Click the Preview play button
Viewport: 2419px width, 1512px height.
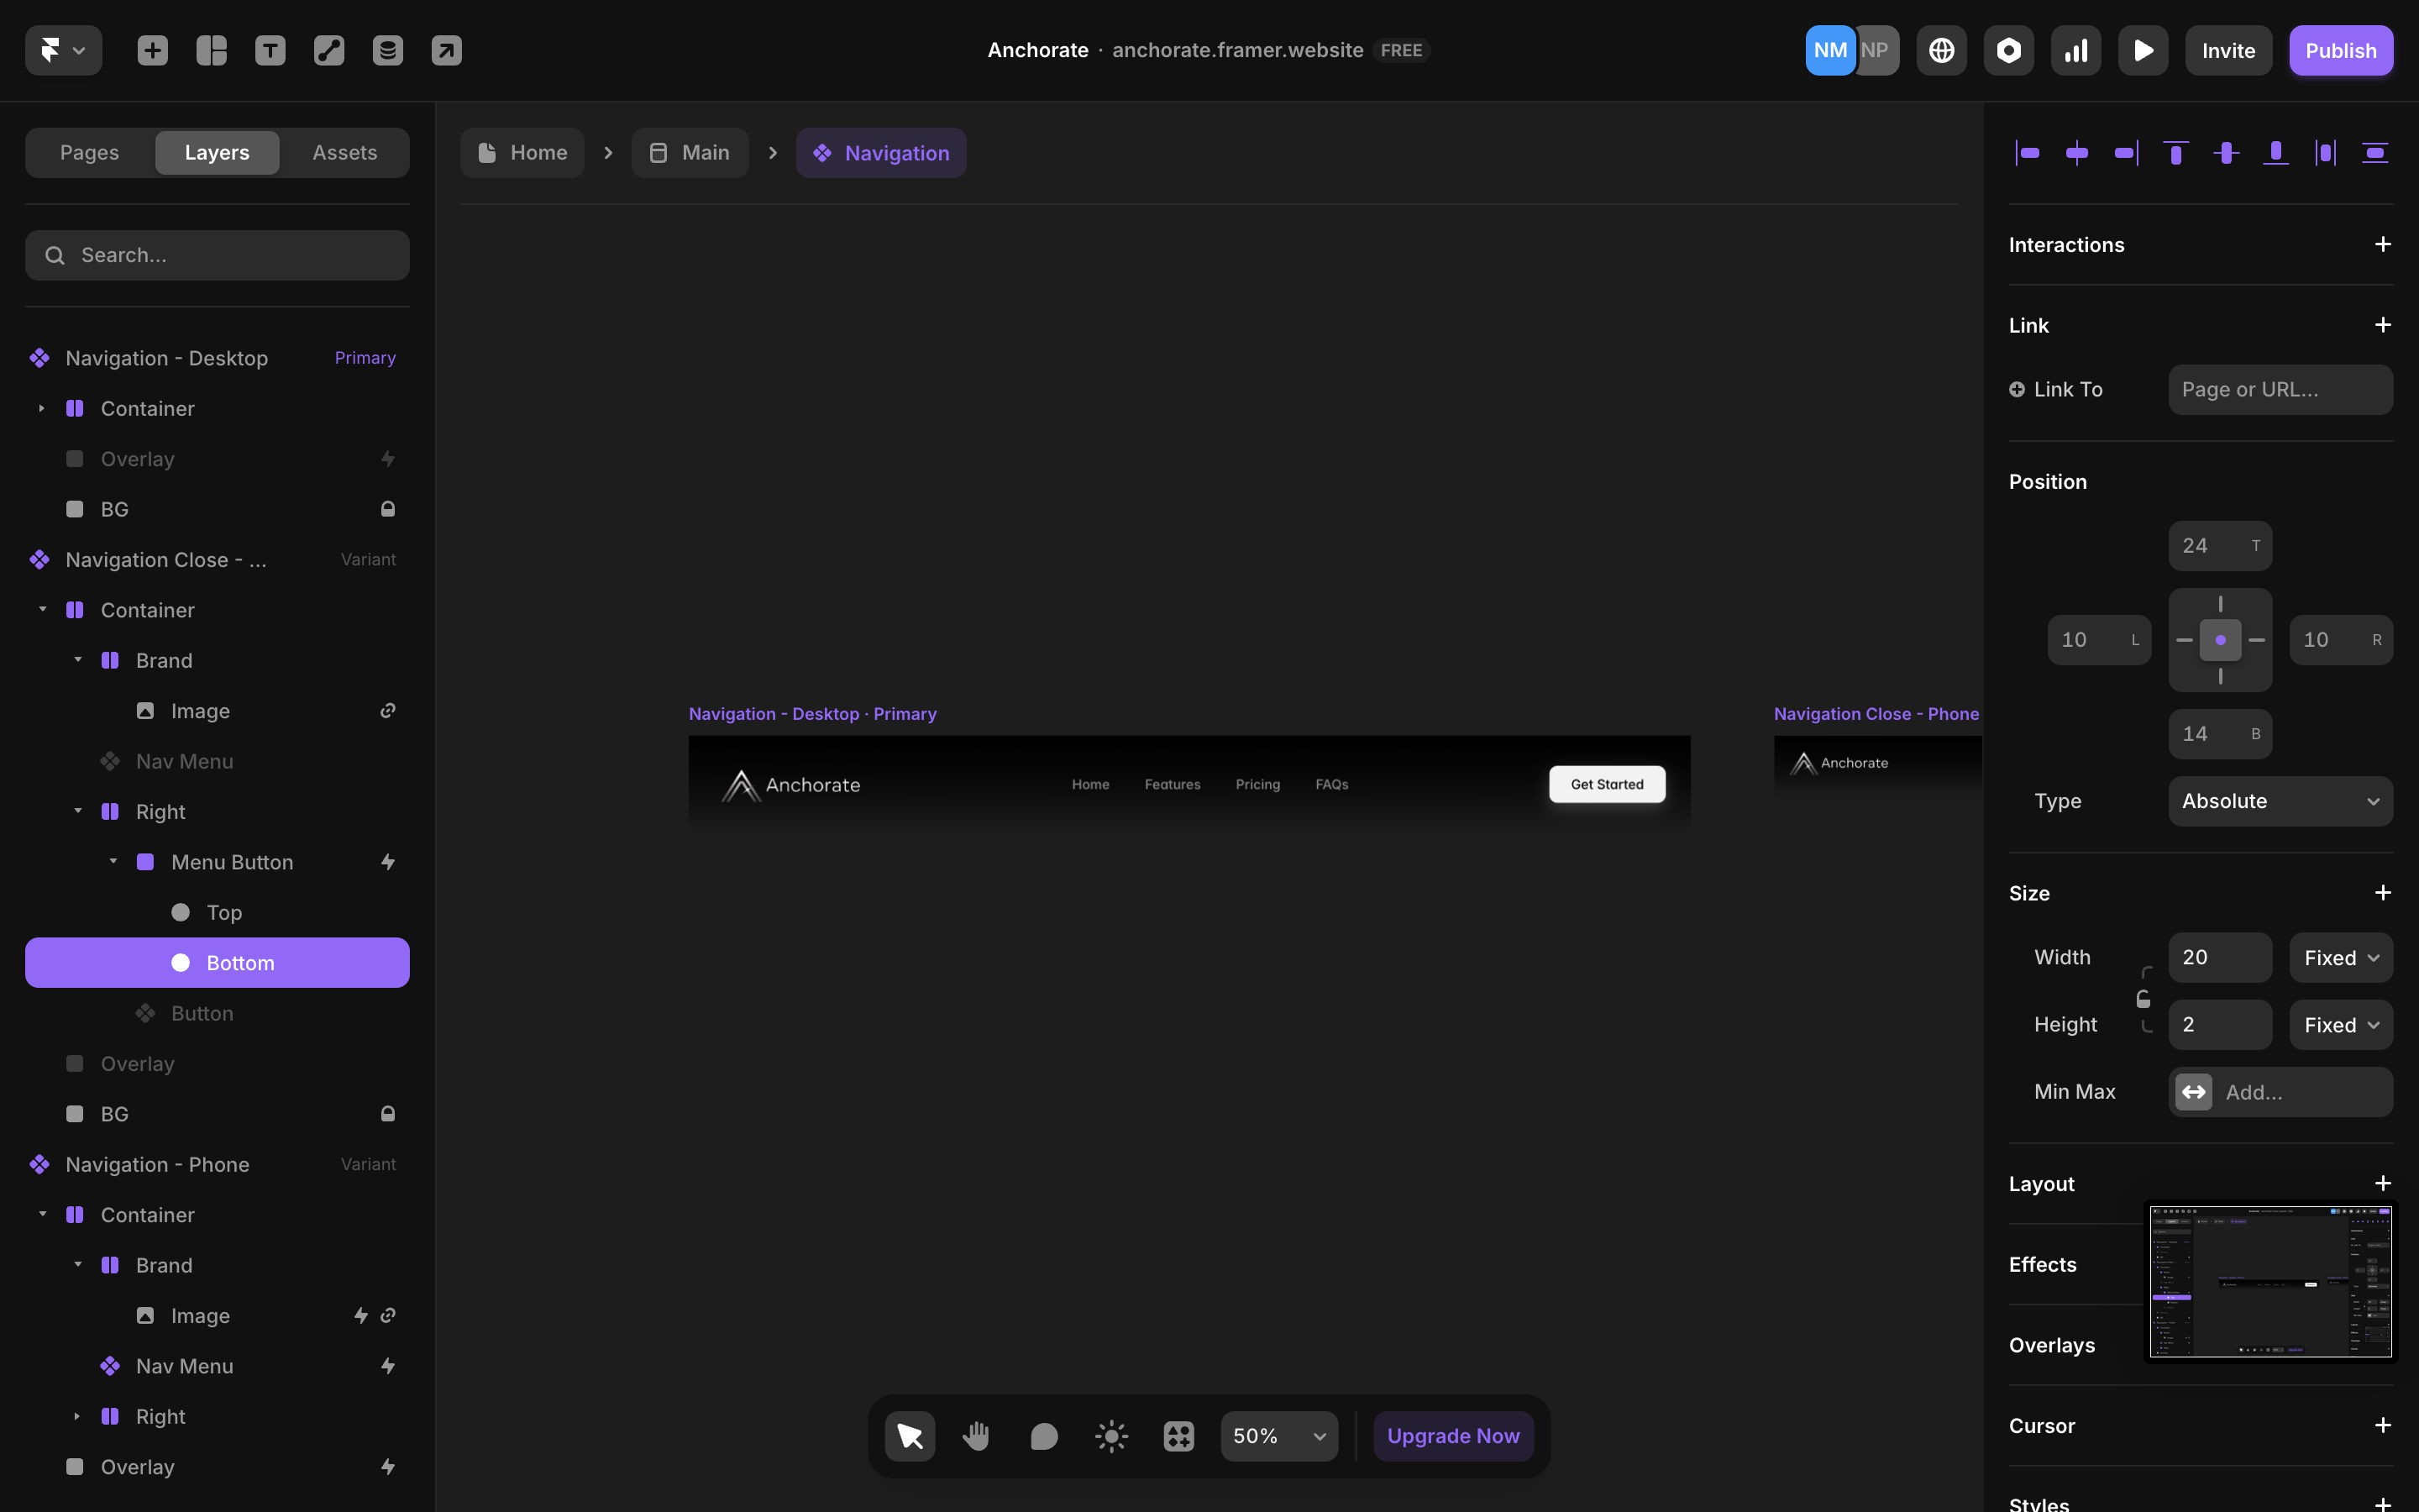pos(2142,50)
